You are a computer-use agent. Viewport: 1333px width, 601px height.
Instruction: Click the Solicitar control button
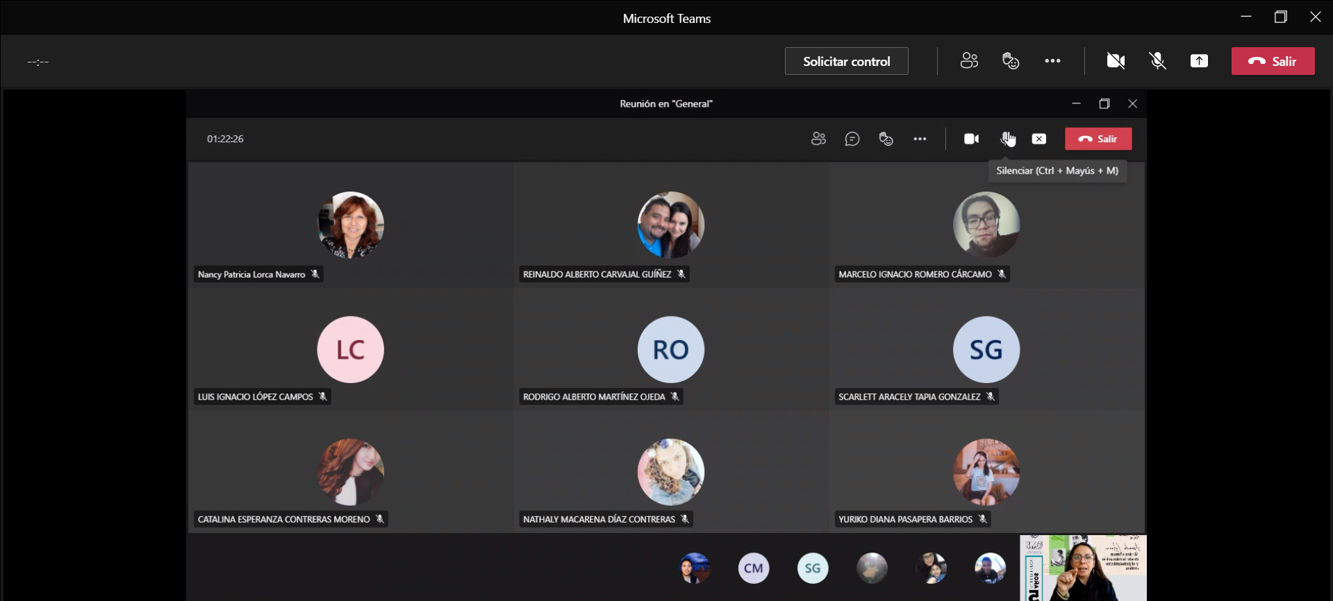tap(846, 61)
